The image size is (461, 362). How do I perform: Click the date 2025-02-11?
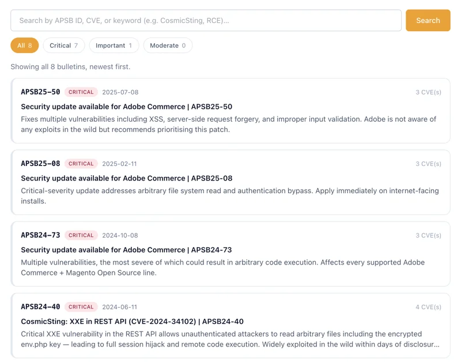point(119,164)
